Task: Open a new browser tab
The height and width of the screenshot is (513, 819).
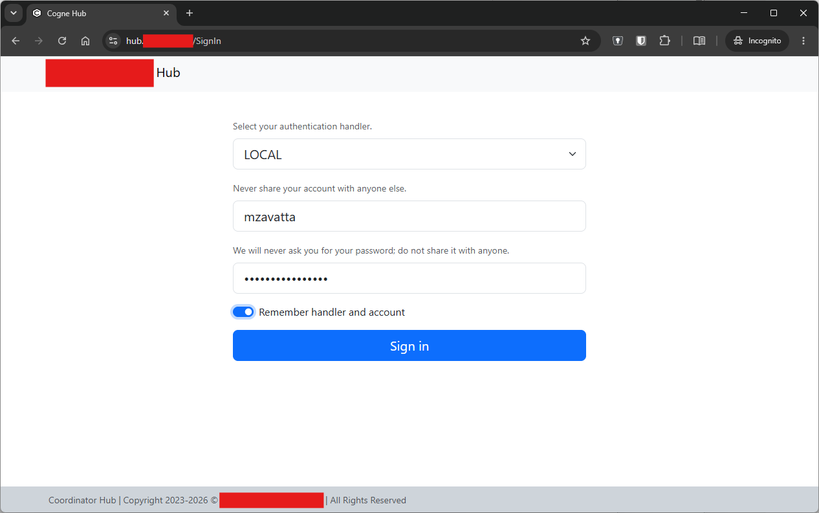Action: (x=190, y=13)
